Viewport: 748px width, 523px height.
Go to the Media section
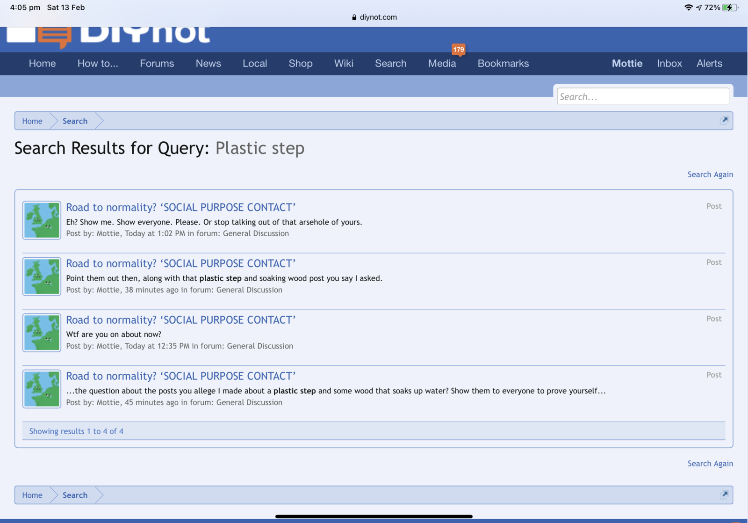pyautogui.click(x=442, y=64)
